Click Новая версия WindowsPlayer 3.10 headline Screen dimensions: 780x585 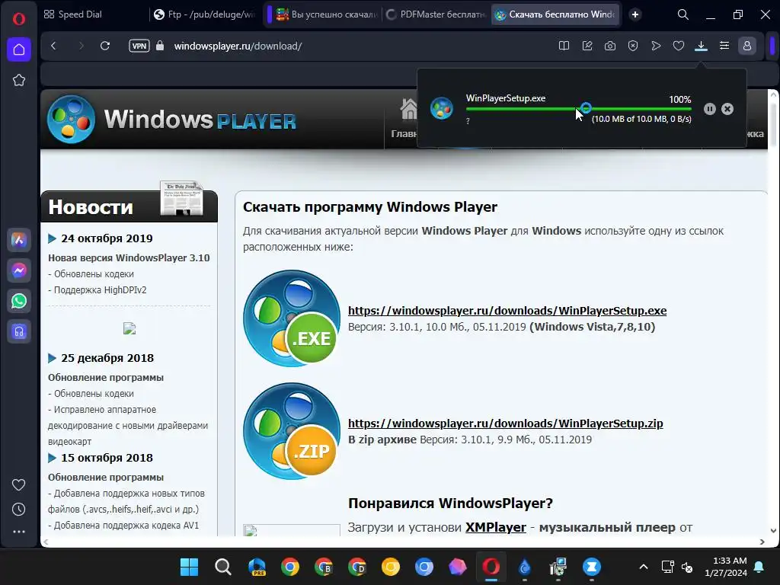[x=129, y=257]
